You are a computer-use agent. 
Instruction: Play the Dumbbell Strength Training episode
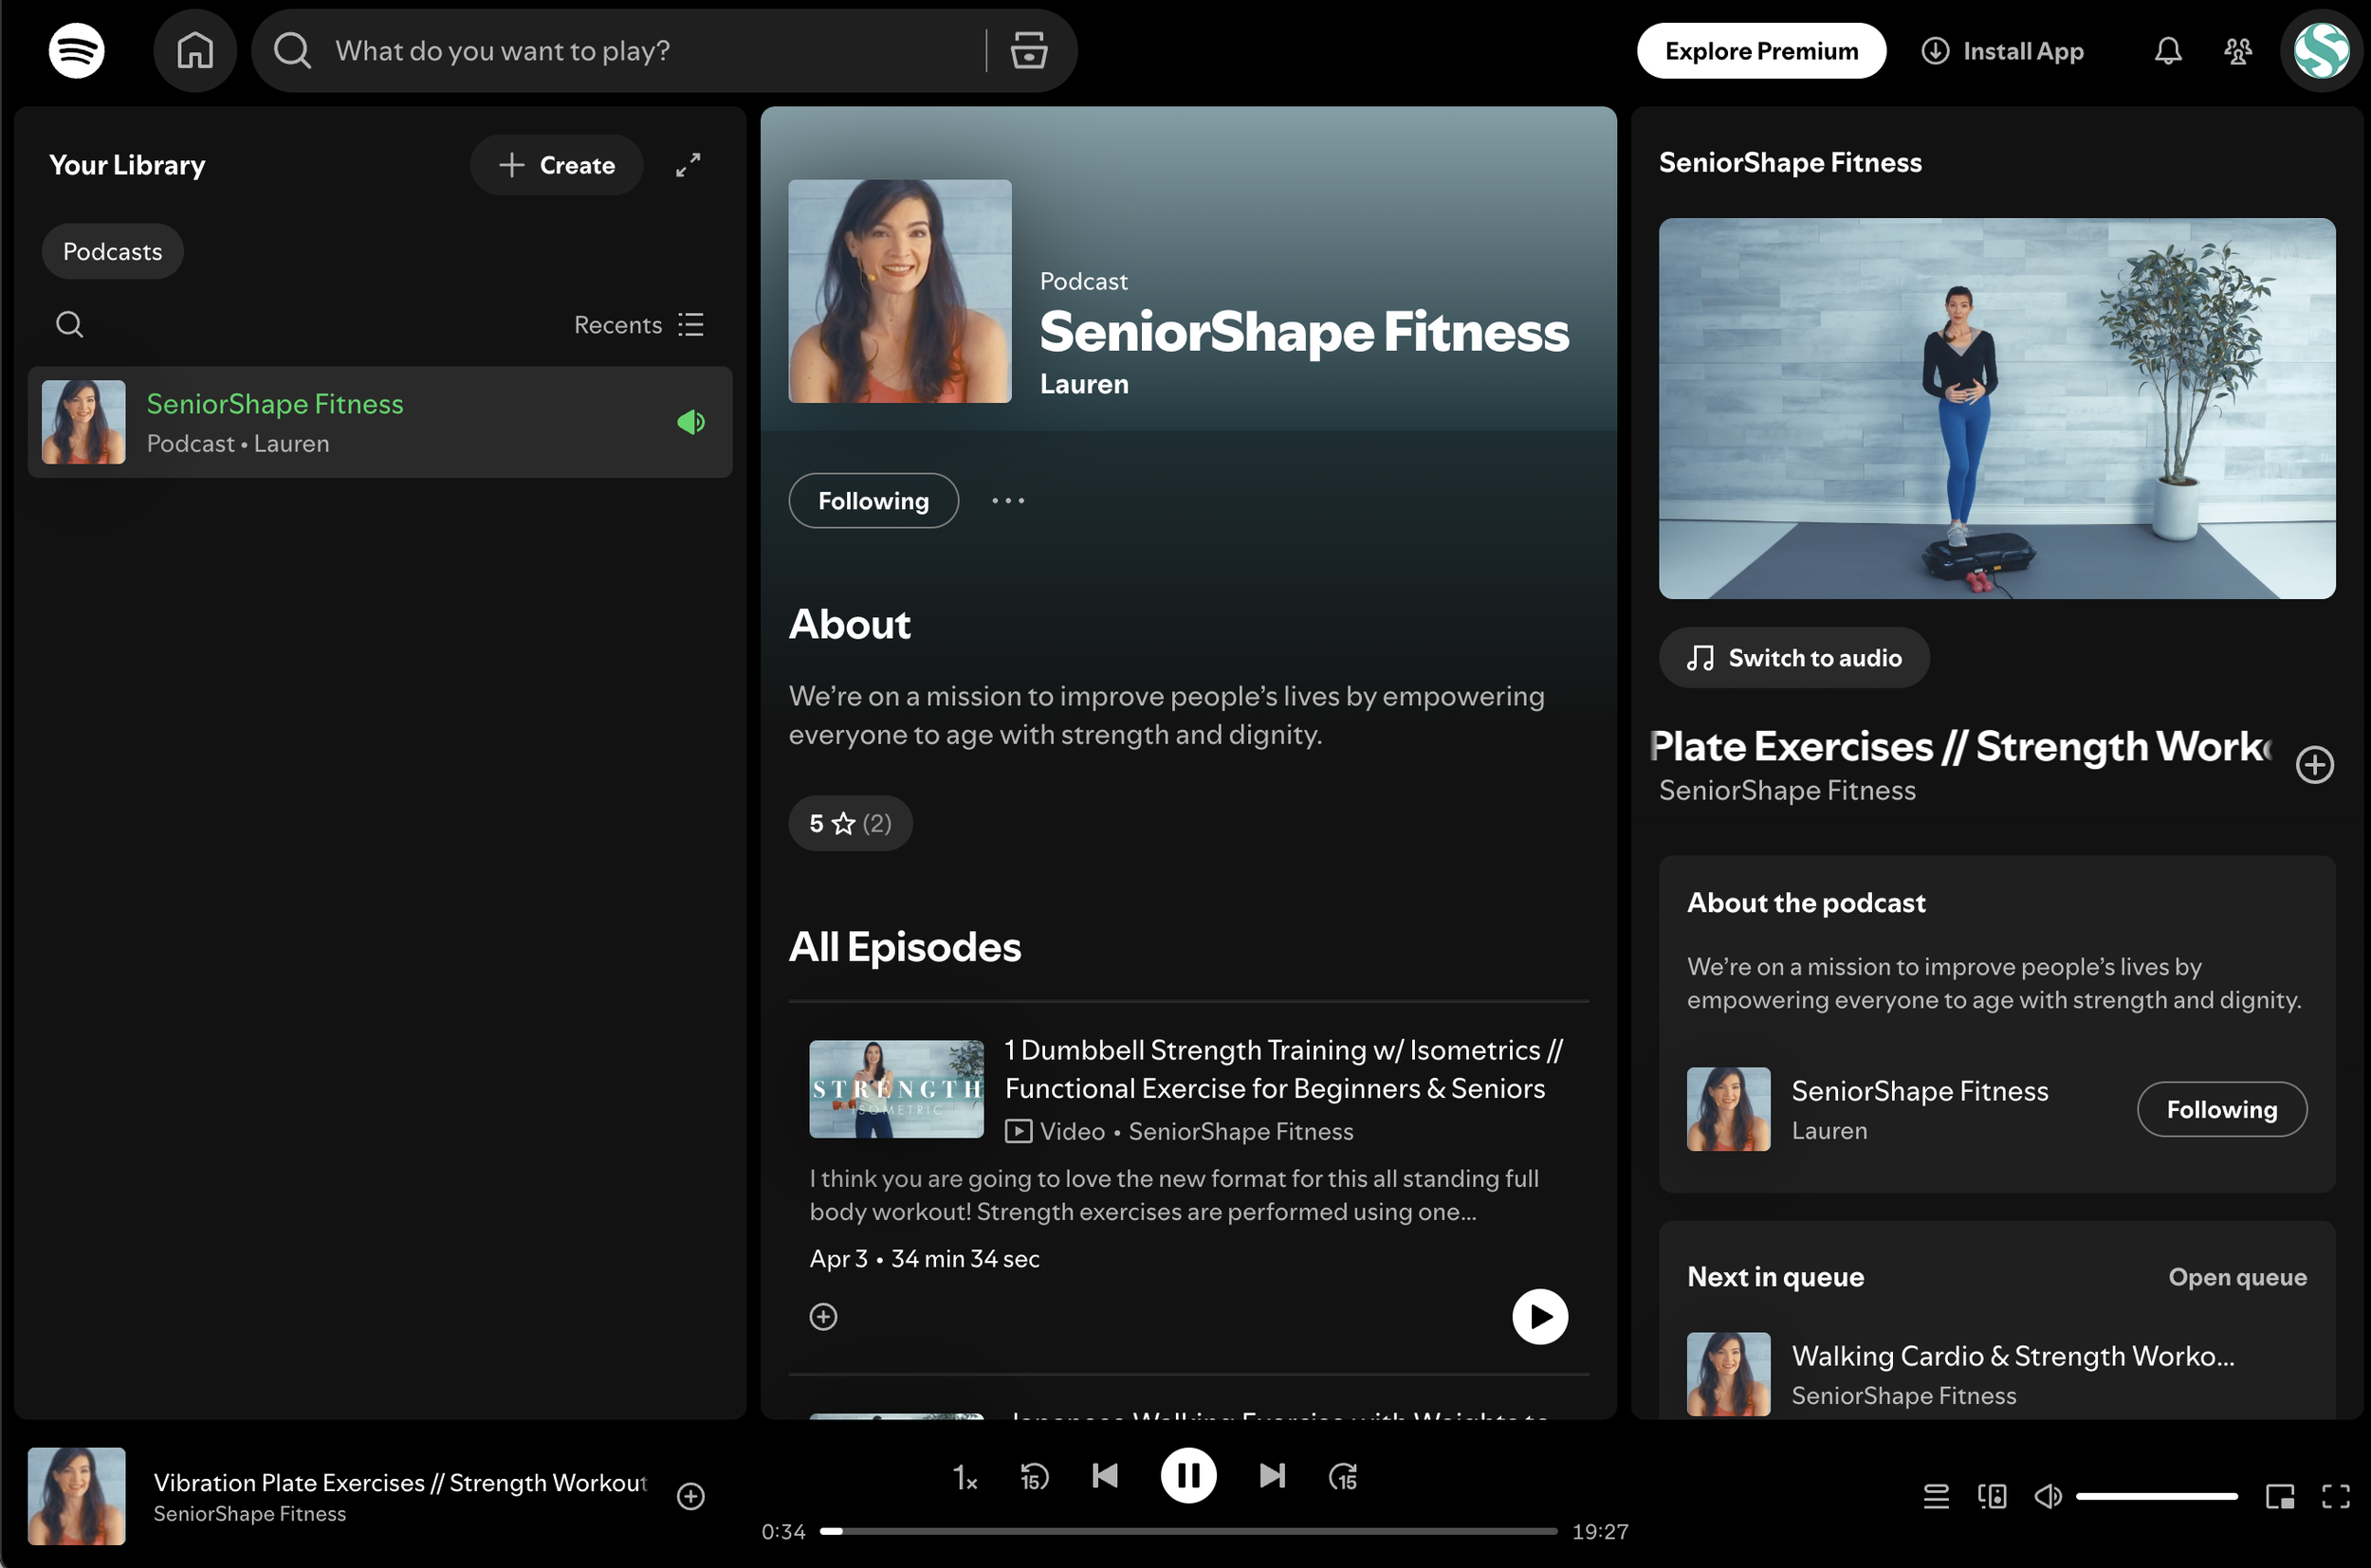click(x=1539, y=1316)
